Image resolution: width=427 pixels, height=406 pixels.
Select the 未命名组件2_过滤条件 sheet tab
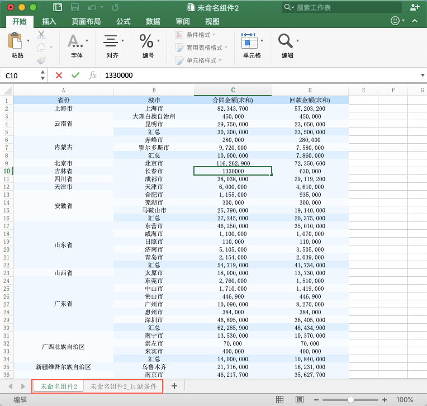124,386
